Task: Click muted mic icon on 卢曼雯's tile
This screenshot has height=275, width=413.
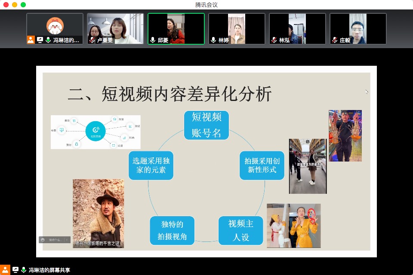Action: [92, 40]
